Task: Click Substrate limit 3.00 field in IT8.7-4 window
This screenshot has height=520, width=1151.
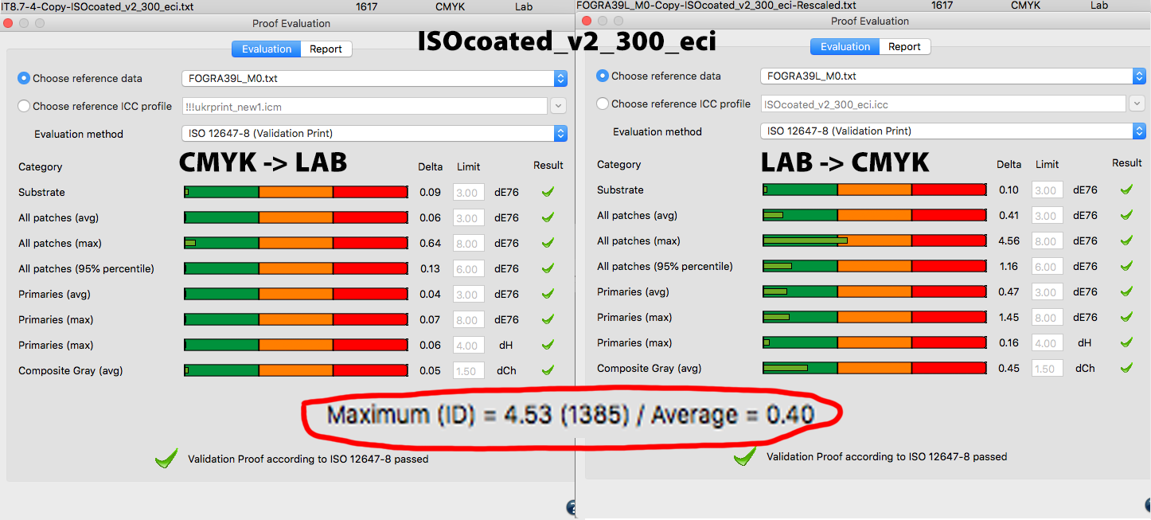Action: [468, 193]
